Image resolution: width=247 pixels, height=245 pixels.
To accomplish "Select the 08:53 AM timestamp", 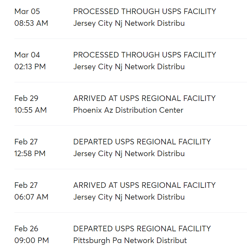I will tap(31, 24).
